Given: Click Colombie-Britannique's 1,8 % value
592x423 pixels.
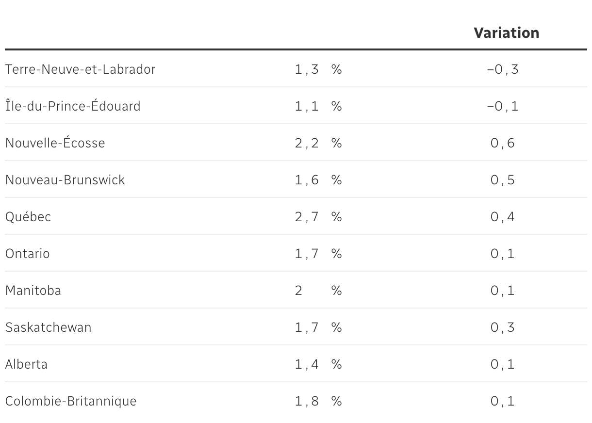Looking at the screenshot, I should tap(318, 401).
